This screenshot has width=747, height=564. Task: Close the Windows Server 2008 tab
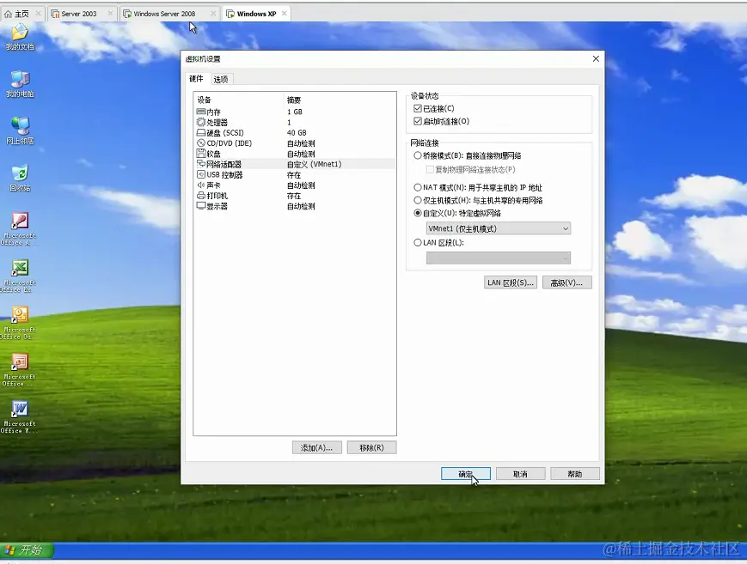(x=213, y=14)
